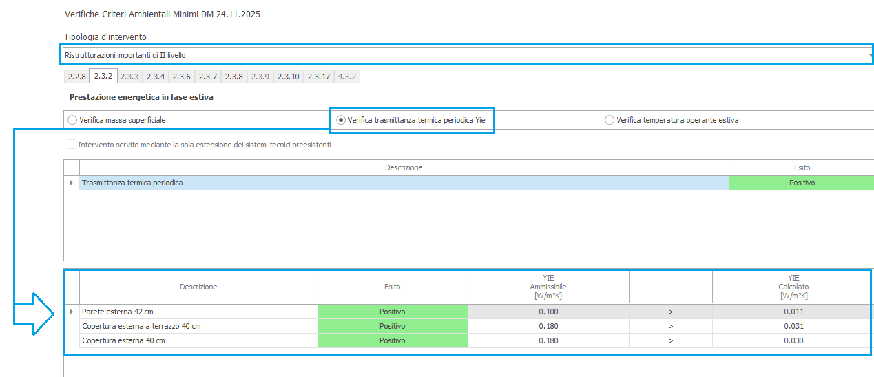Click row indicator arrow beside Parete esterna 42 cm
Image resolution: width=874 pixels, height=377 pixels.
click(x=72, y=312)
